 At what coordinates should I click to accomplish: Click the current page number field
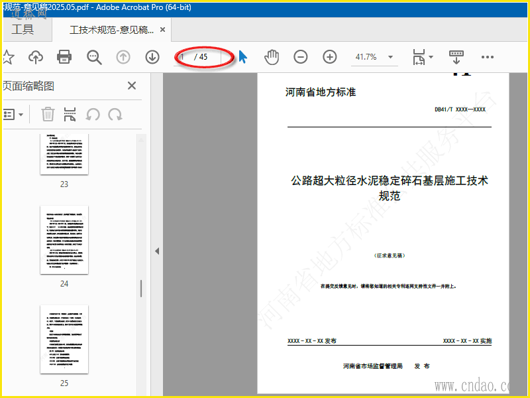pyautogui.click(x=184, y=57)
